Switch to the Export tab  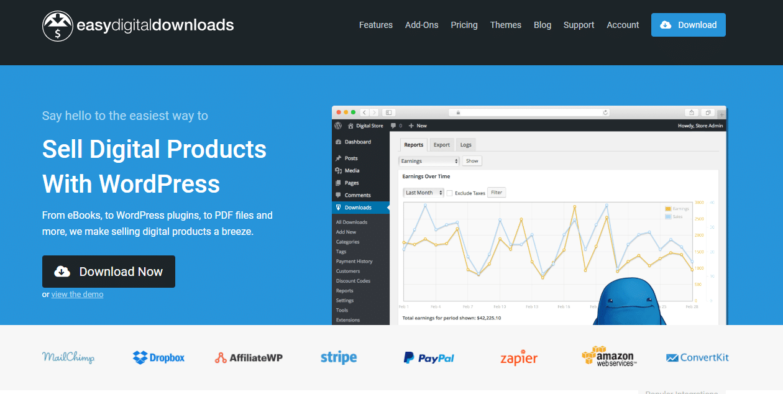coord(441,144)
